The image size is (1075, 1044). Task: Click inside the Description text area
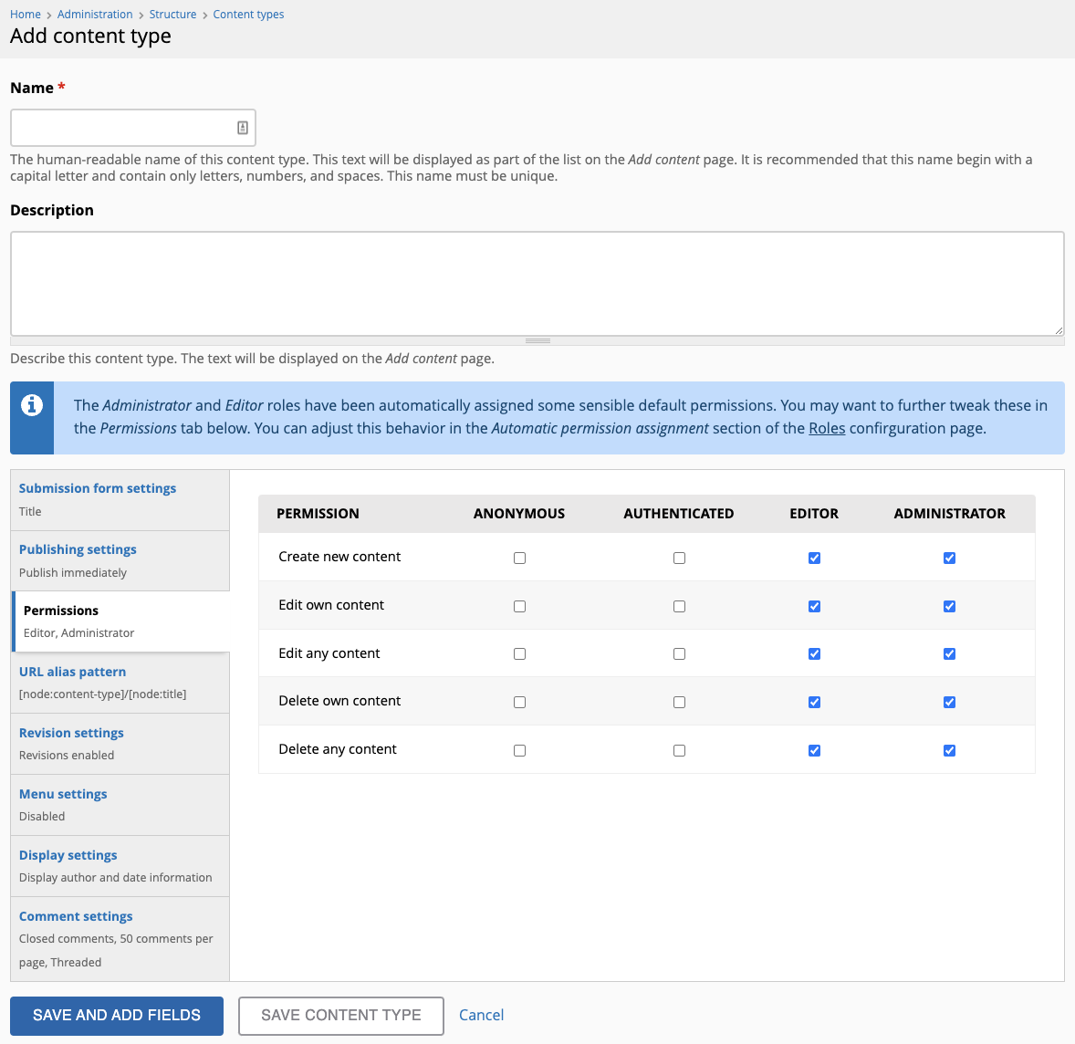[x=537, y=283]
